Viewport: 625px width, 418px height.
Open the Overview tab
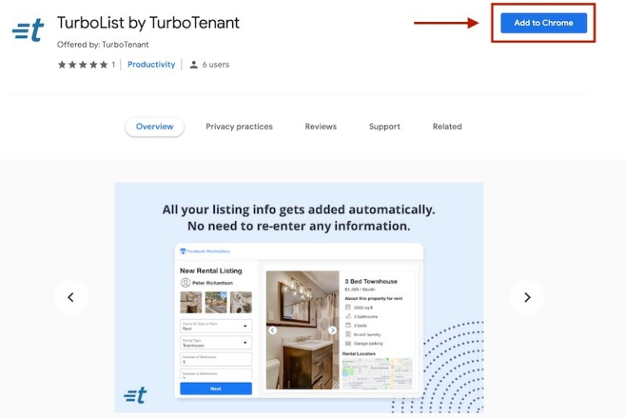pos(155,127)
